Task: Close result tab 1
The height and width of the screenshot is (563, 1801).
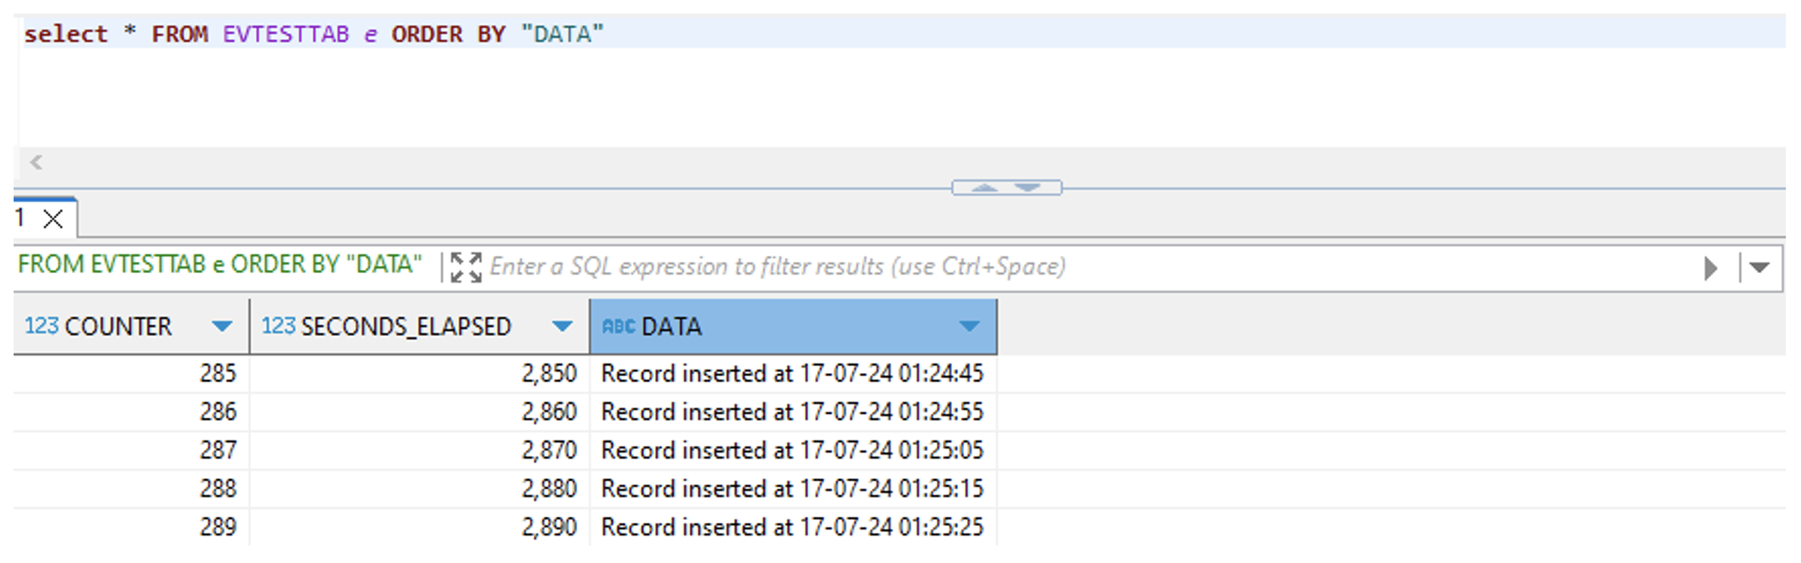Action: pyautogui.click(x=53, y=219)
